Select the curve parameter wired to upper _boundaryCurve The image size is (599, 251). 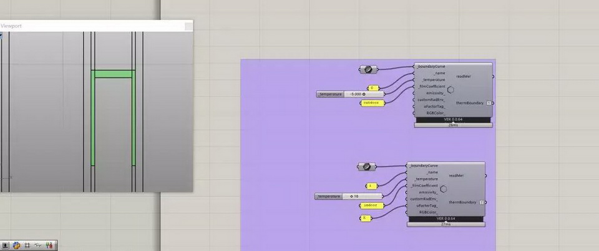pyautogui.click(x=368, y=69)
